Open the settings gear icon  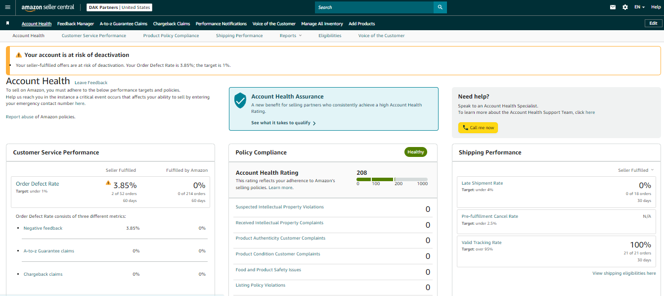(625, 7)
